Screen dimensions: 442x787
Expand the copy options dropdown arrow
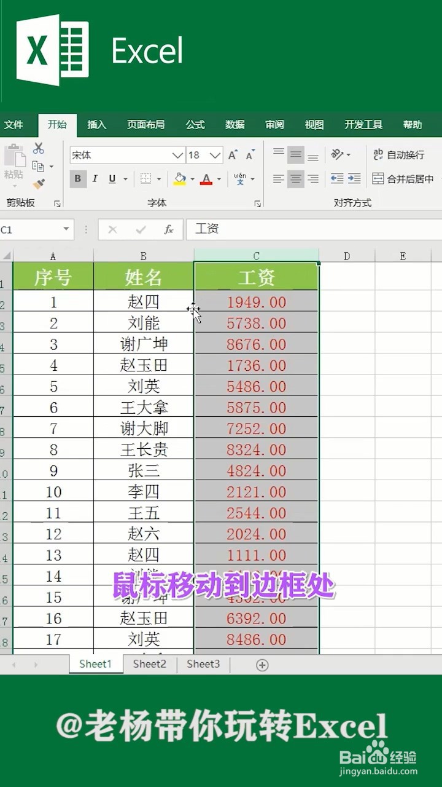51,167
